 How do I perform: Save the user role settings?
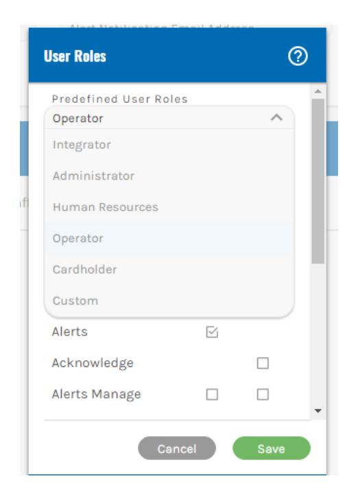pyautogui.click(x=272, y=448)
